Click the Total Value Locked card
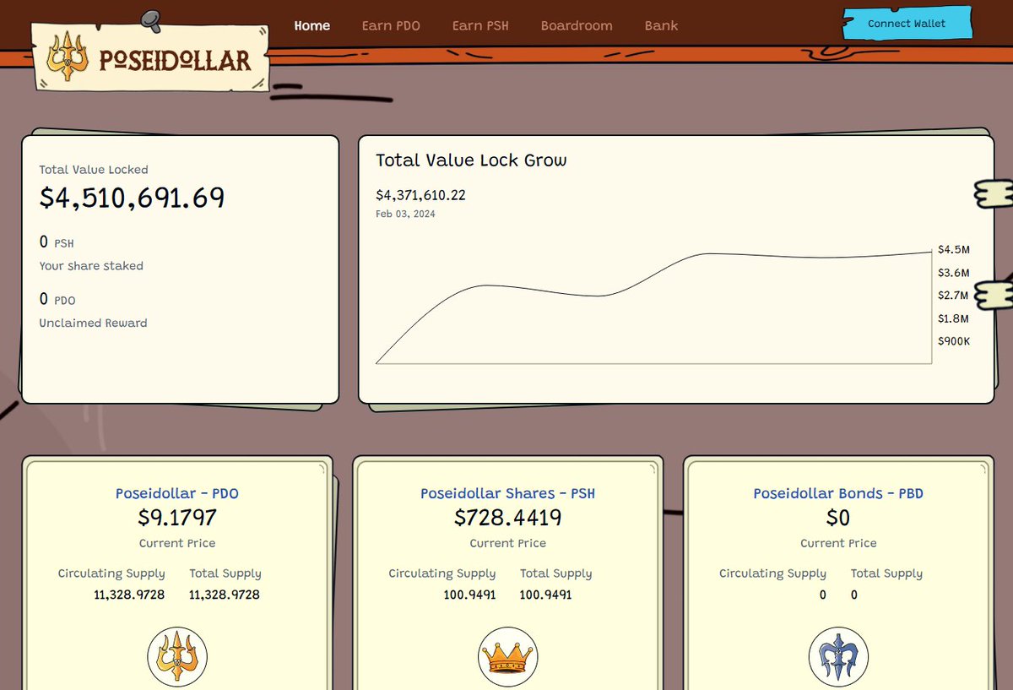Screen dimensions: 1013x690 click(x=180, y=270)
